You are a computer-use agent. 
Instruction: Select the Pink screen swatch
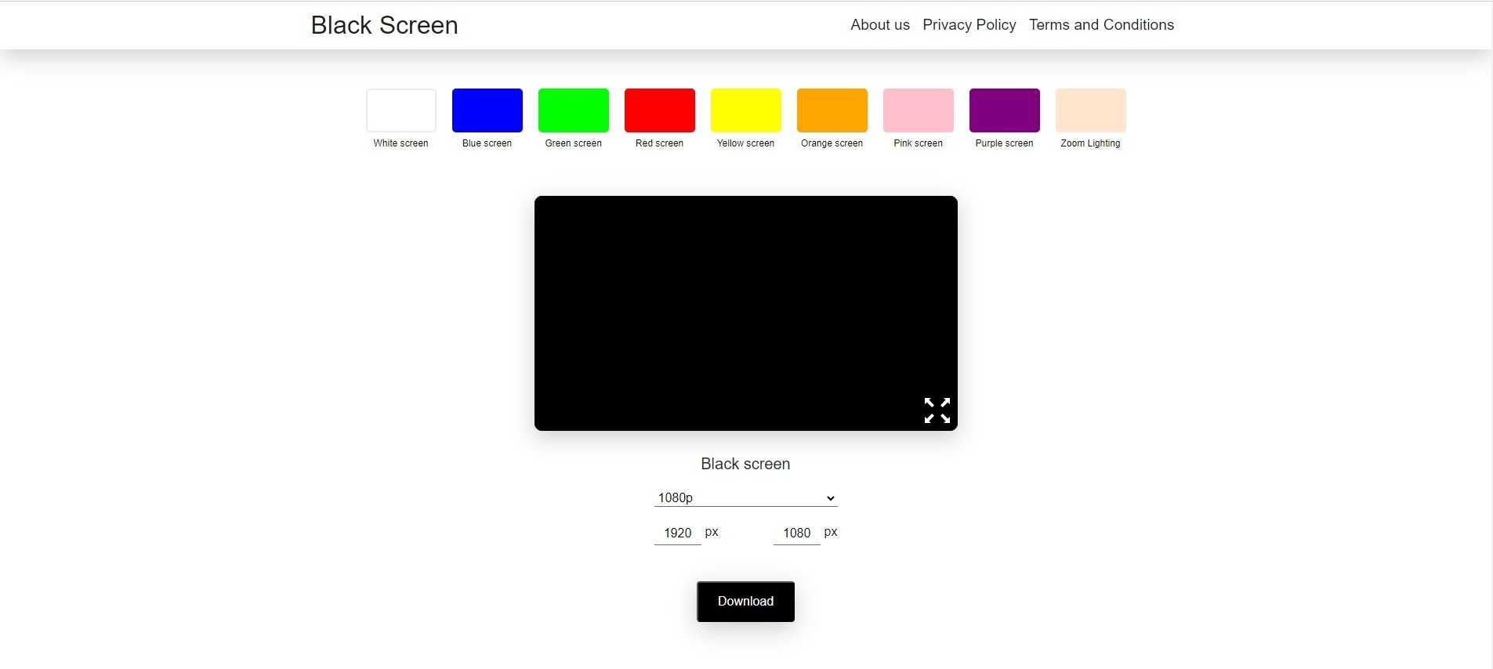coord(918,110)
